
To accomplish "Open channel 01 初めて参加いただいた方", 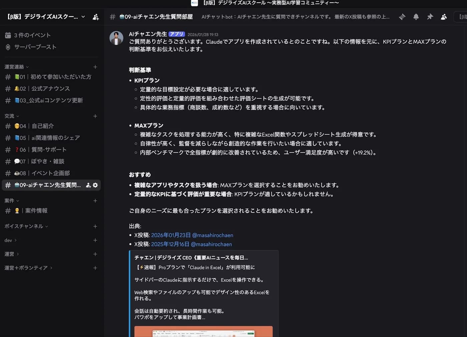I will [x=51, y=77].
